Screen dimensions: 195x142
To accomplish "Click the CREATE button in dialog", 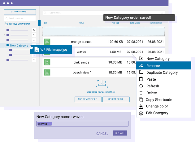I will tap(120, 133).
